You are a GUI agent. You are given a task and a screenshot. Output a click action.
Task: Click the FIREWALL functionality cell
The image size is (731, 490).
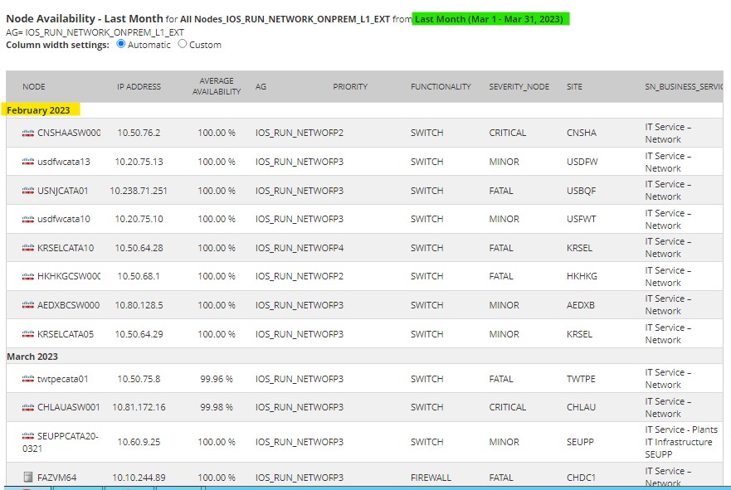tap(431, 478)
